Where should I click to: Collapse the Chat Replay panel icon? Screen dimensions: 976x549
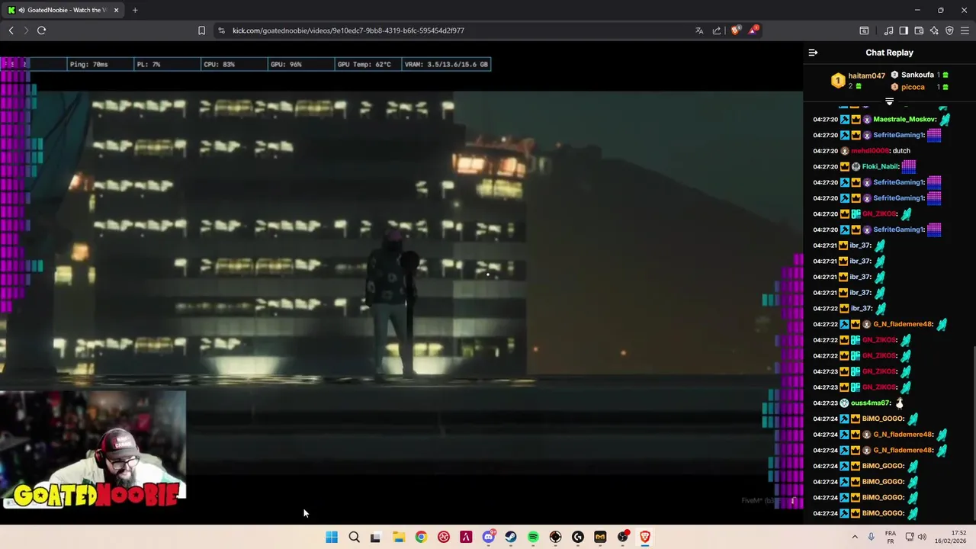[x=813, y=53]
